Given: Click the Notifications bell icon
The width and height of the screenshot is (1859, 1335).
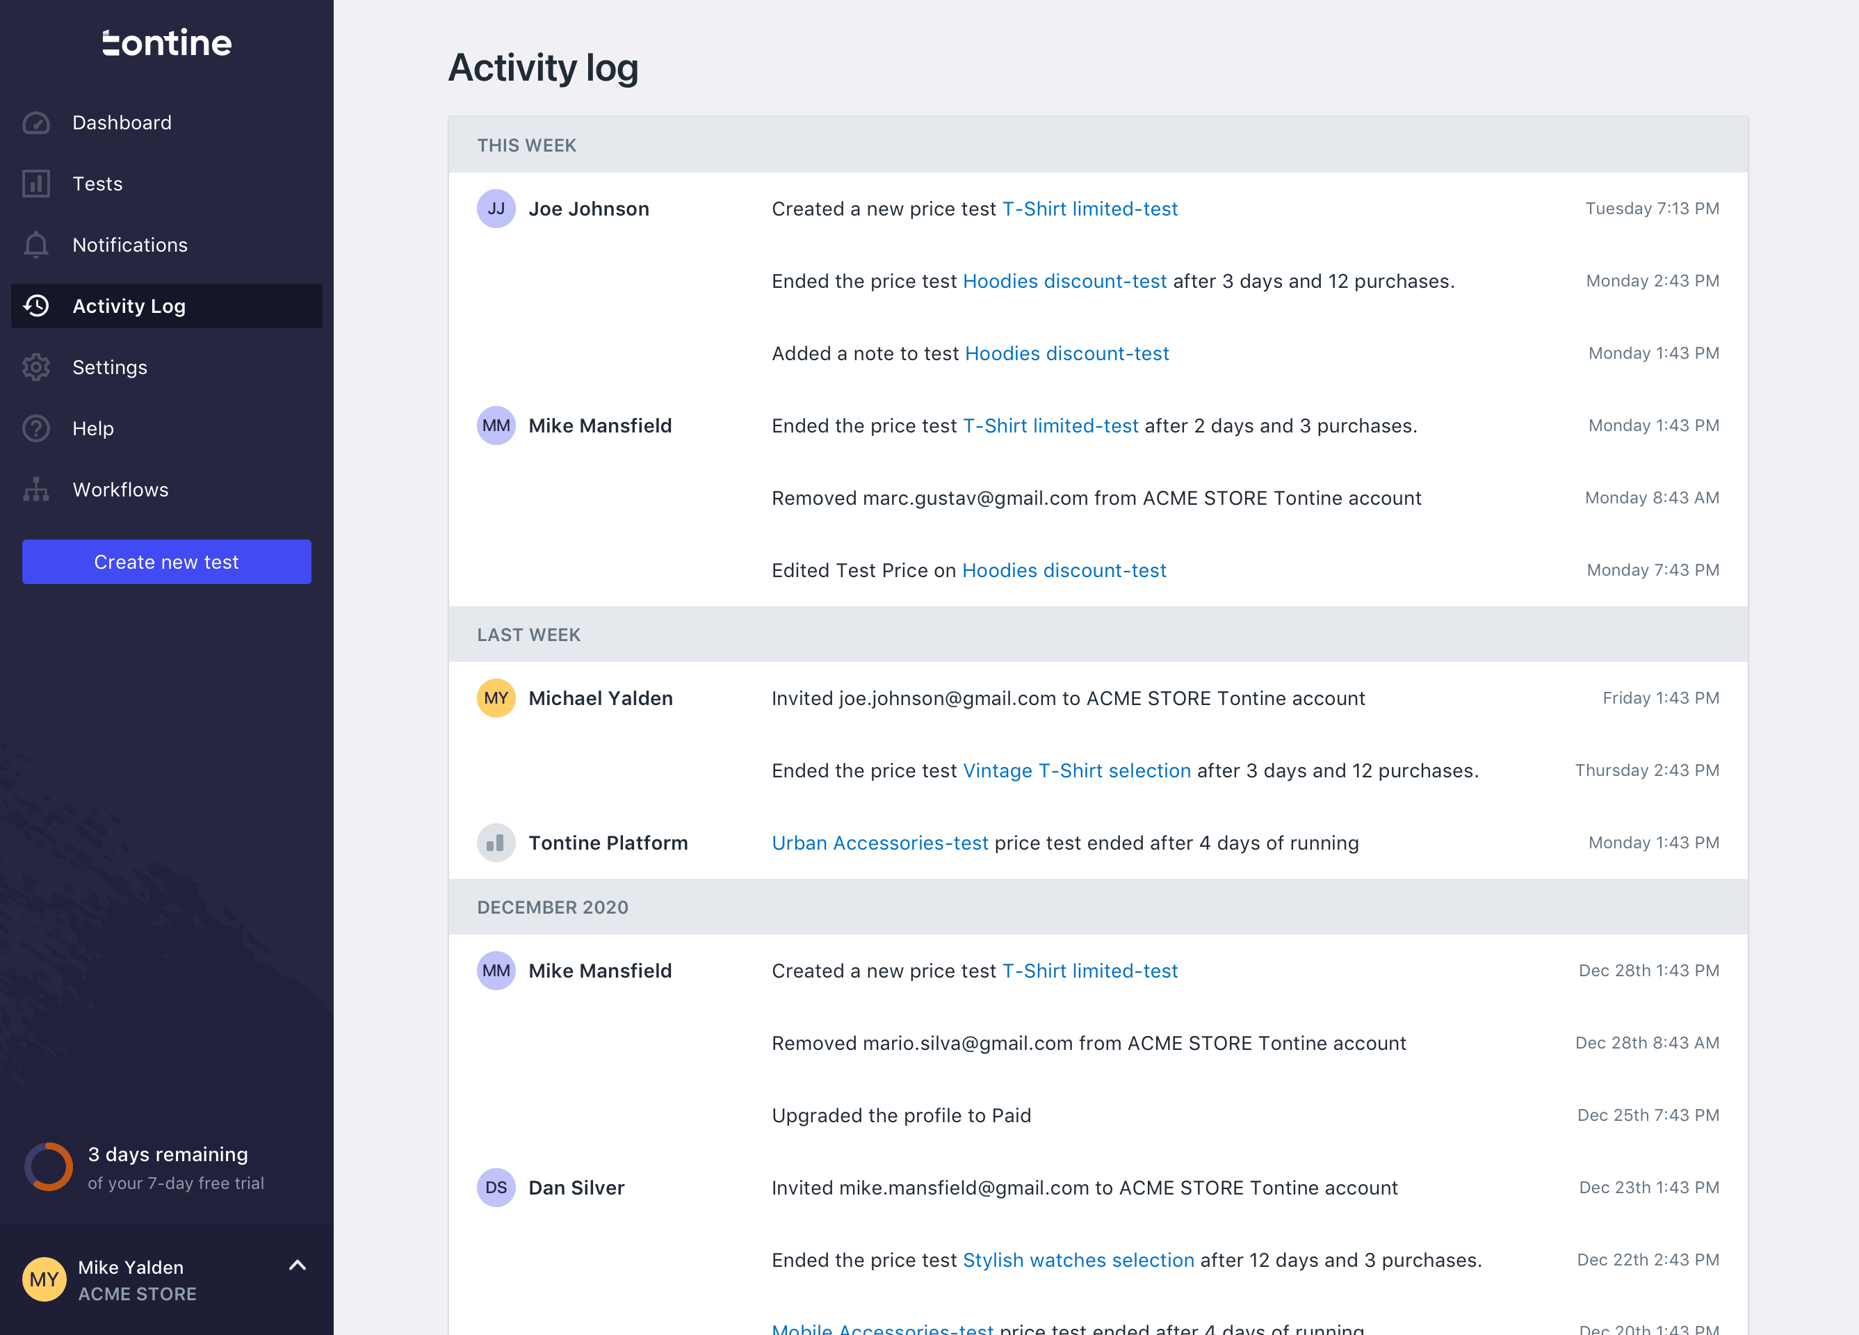Looking at the screenshot, I should tap(36, 245).
